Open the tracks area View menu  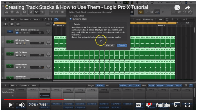click(37, 19)
